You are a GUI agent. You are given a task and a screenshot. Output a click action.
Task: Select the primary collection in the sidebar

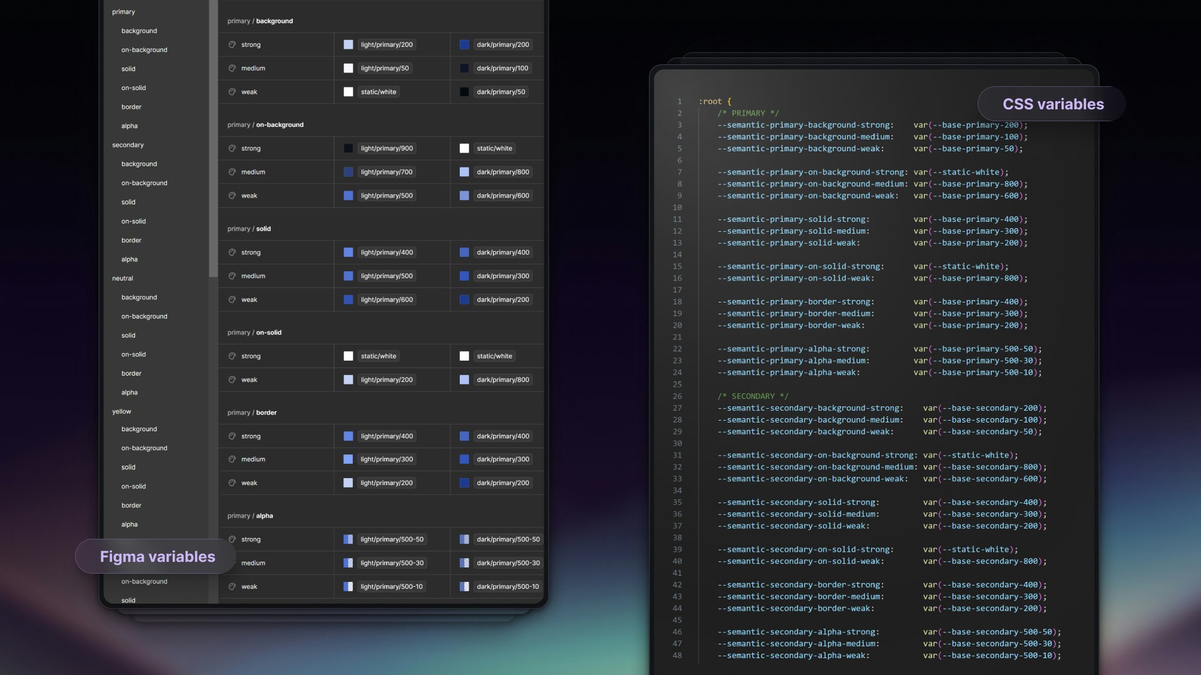123,12
